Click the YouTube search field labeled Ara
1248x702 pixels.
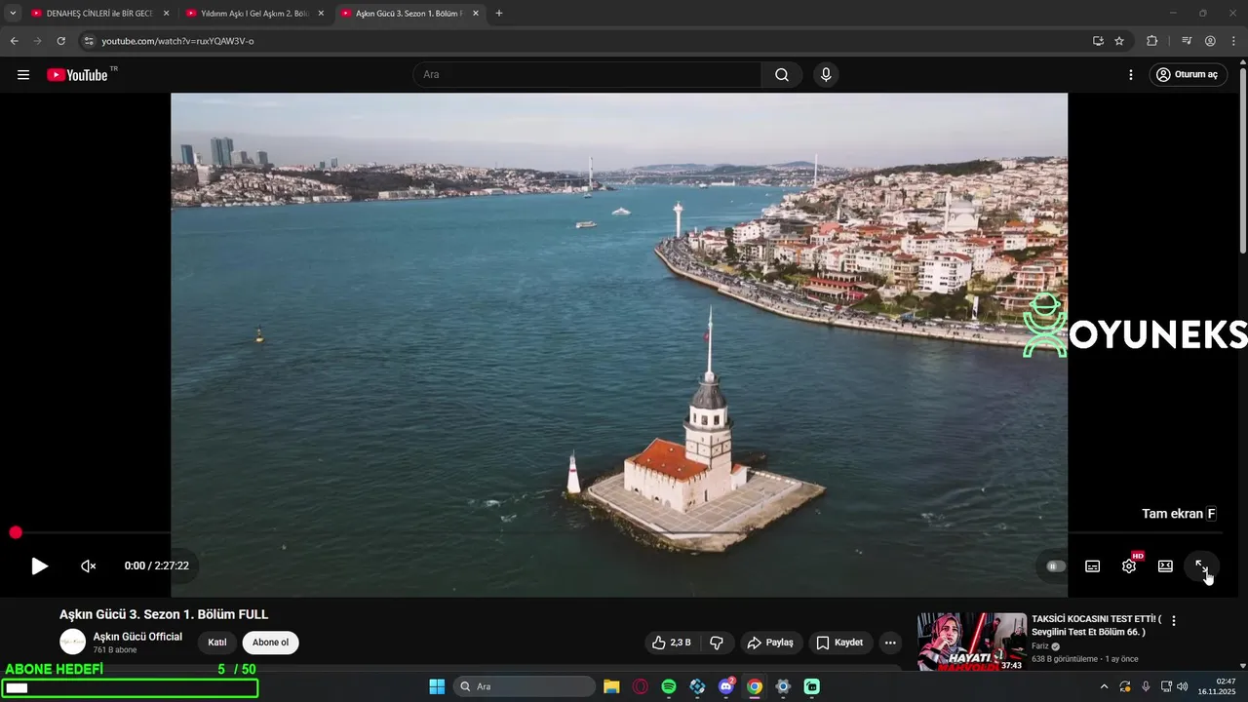click(588, 75)
